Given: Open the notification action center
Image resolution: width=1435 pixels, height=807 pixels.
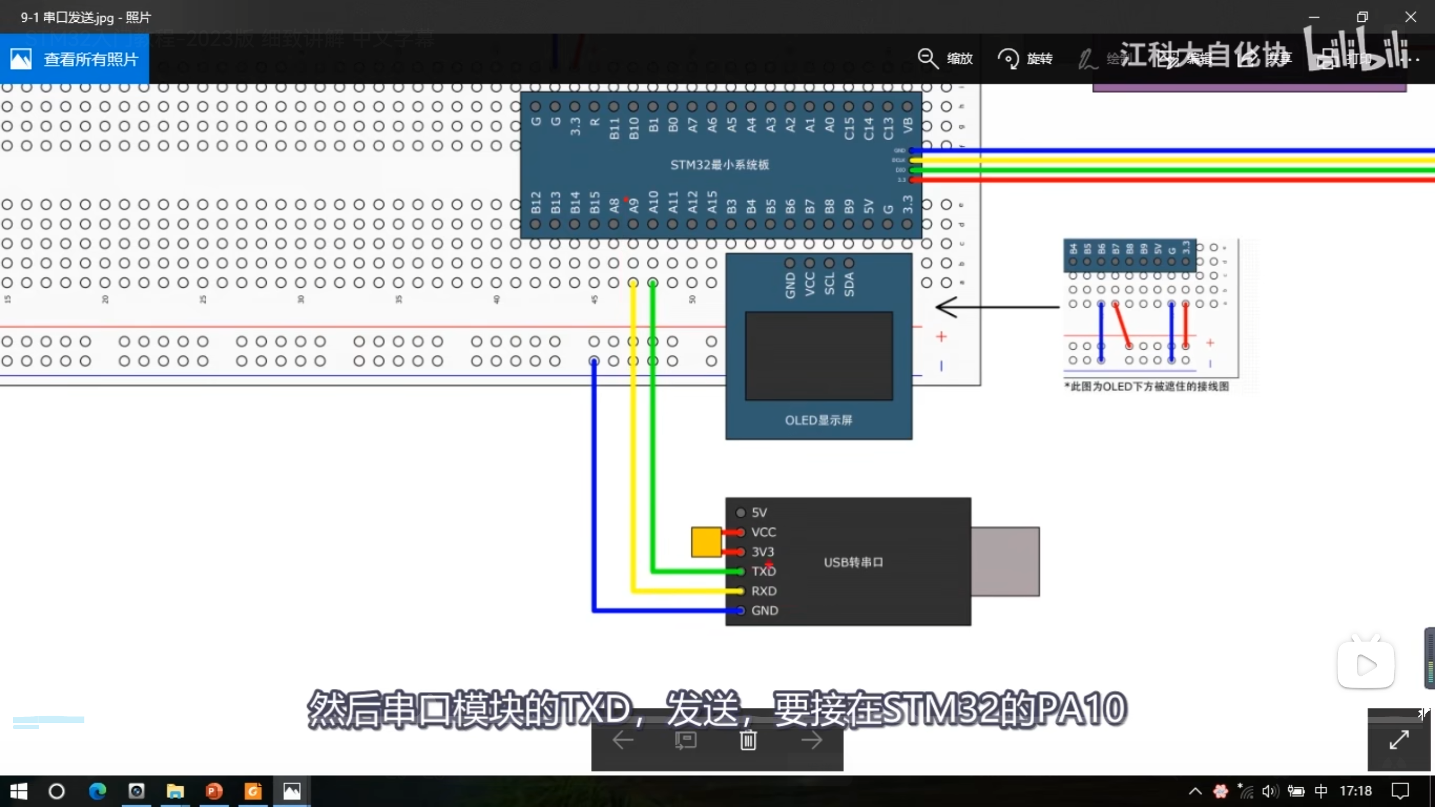Looking at the screenshot, I should 1400,791.
